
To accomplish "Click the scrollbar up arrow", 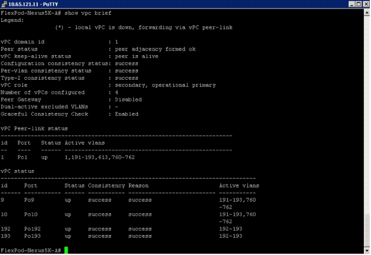I will tap(367, 13).
